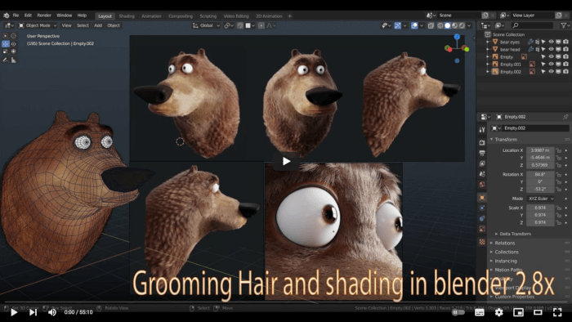Hide bear head using eye icon

(551, 49)
